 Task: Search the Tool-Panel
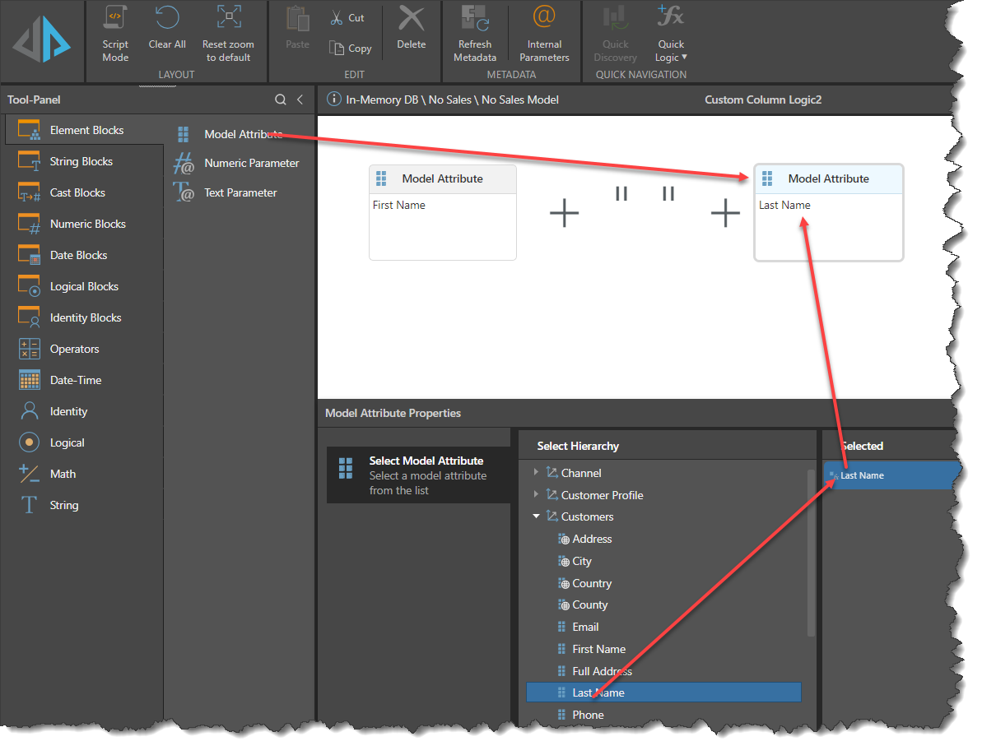[281, 100]
